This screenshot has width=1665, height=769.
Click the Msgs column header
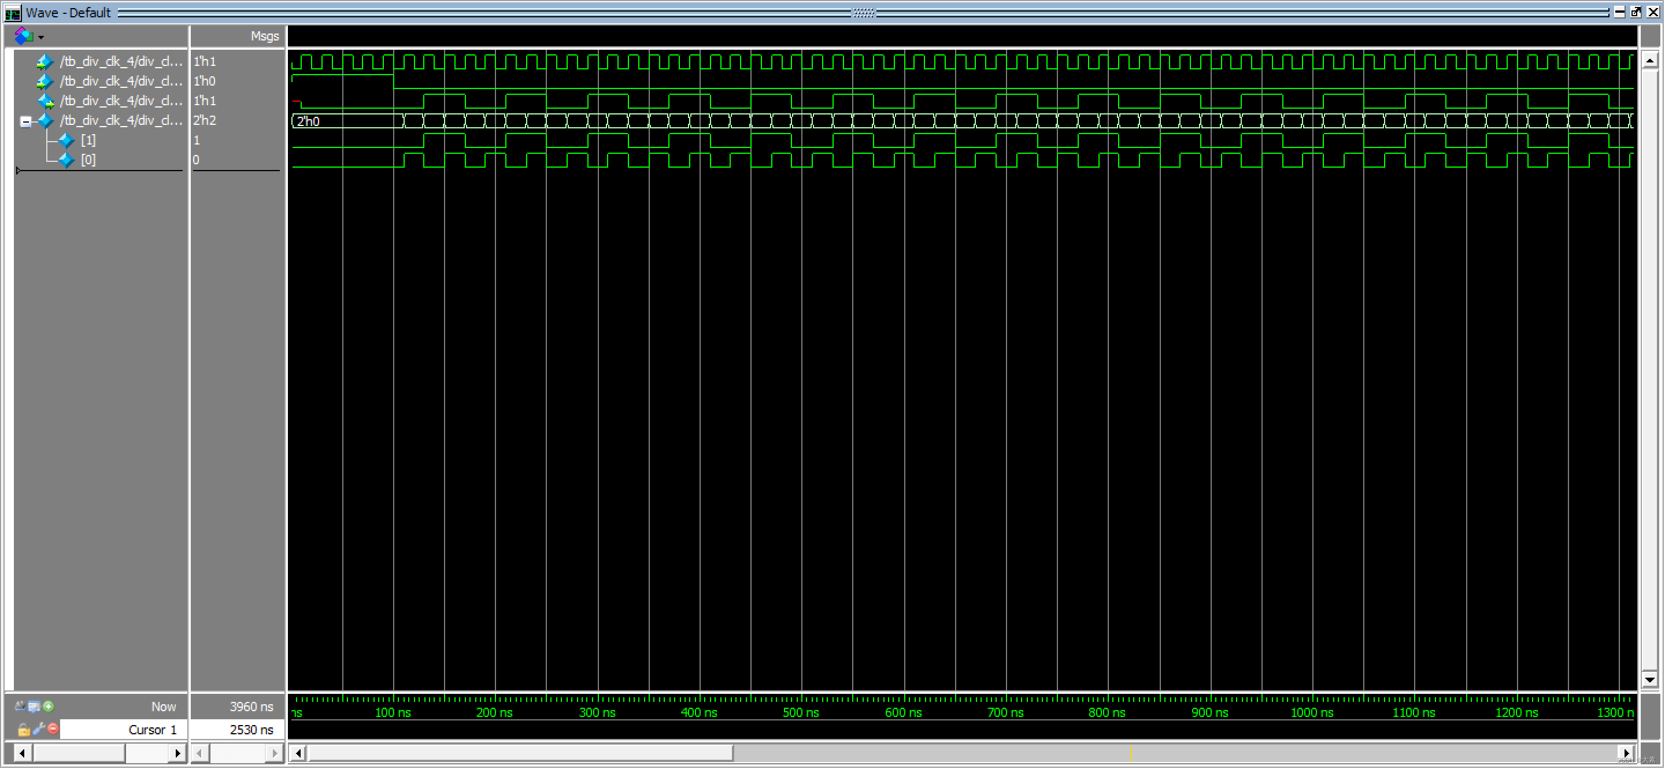(264, 36)
